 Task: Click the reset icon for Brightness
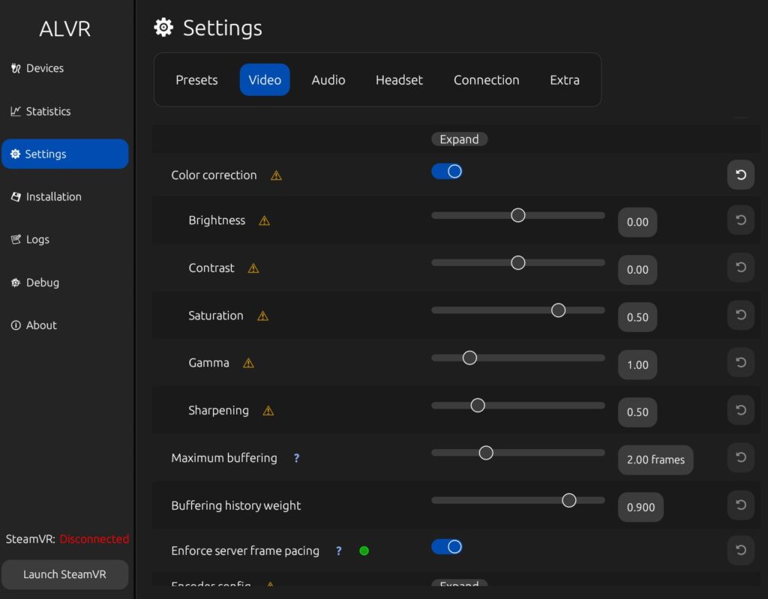click(x=740, y=220)
